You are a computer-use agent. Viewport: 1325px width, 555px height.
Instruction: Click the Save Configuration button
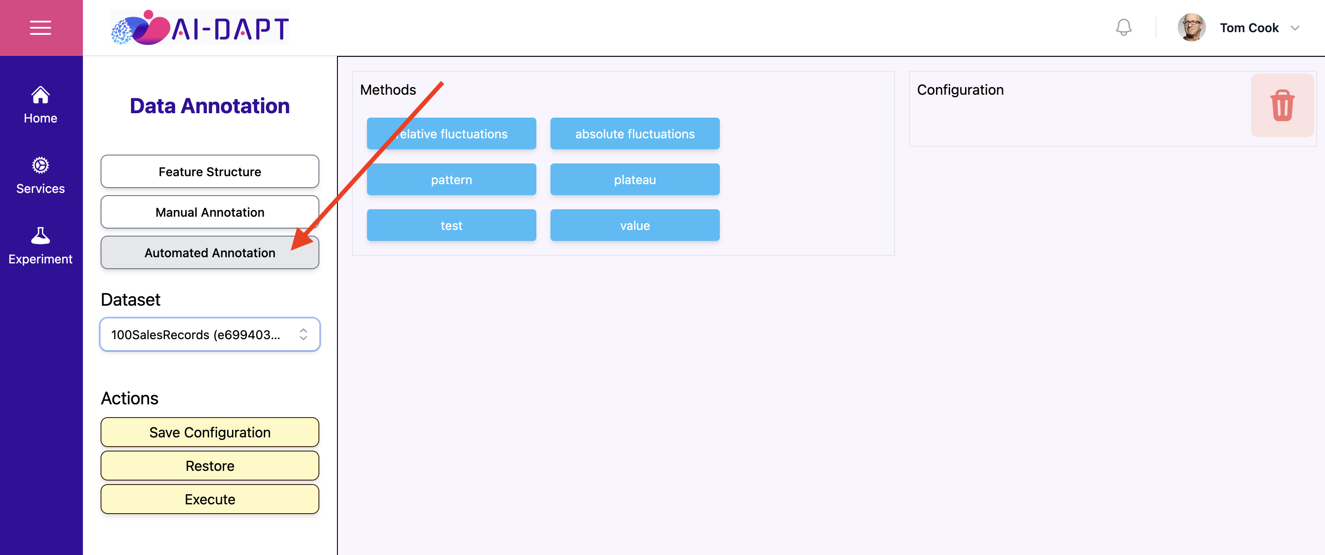[x=210, y=432]
